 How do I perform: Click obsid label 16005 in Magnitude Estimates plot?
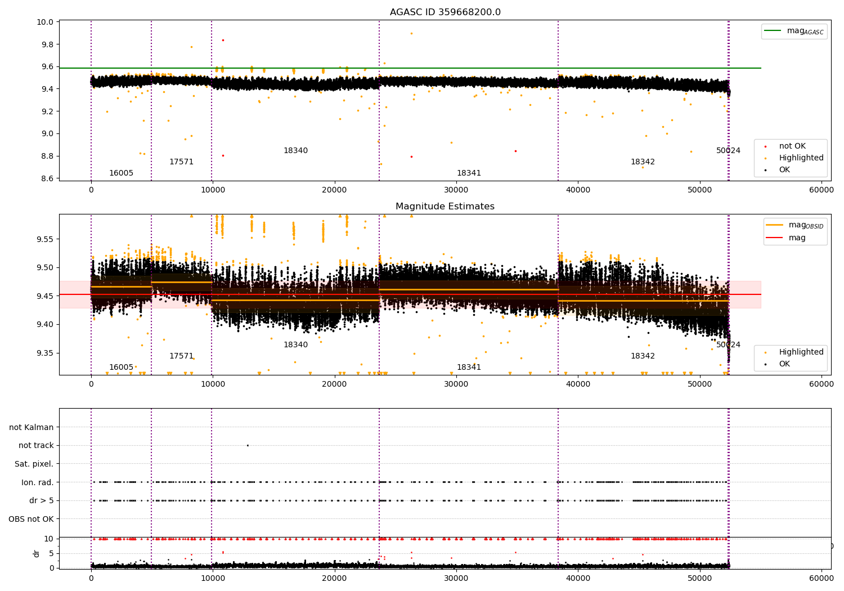[x=121, y=368]
